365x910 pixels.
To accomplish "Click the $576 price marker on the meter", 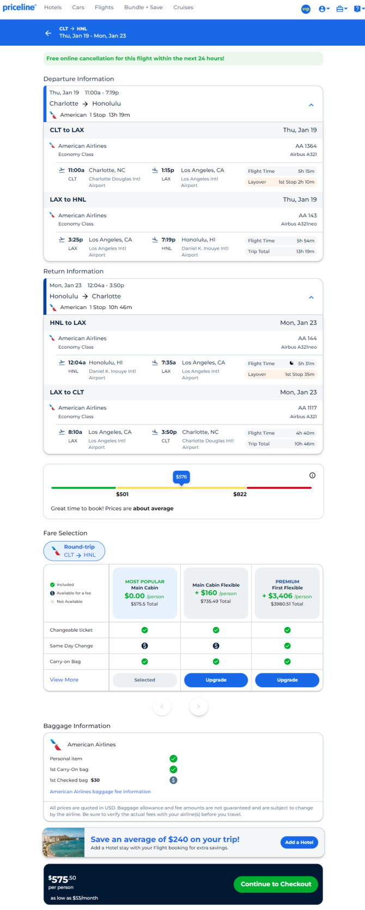I will point(181,477).
